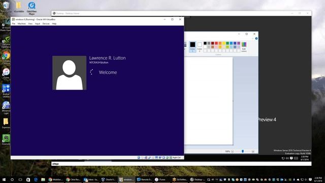This screenshot has height=183, width=325.
Task: Select the Color 2 button in Paint
Action: pyautogui.click(x=200, y=47)
